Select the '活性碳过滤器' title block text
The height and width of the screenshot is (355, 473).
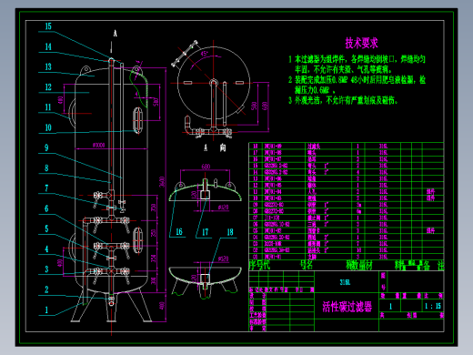347,307
